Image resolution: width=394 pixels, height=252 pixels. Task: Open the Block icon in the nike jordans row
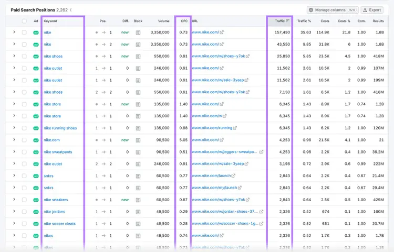coord(138,212)
